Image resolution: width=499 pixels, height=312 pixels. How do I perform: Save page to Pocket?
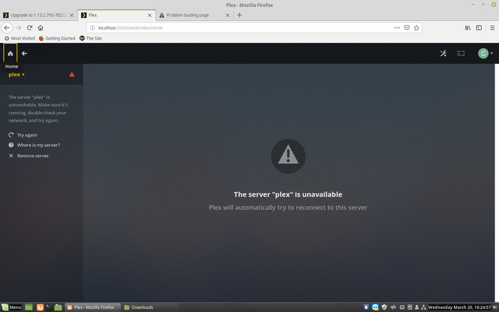click(407, 28)
